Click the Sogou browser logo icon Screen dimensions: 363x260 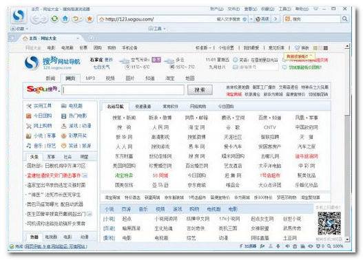coord(19,16)
